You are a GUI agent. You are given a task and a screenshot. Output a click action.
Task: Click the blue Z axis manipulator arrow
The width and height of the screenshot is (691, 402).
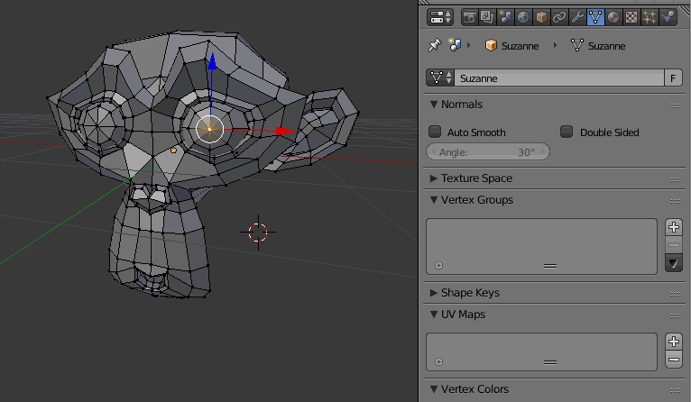click(212, 61)
